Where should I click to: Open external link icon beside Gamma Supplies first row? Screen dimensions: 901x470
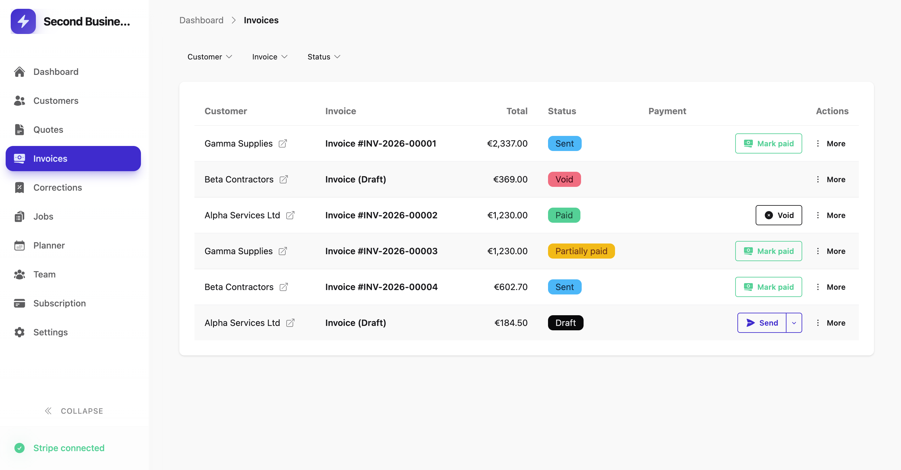pos(283,144)
